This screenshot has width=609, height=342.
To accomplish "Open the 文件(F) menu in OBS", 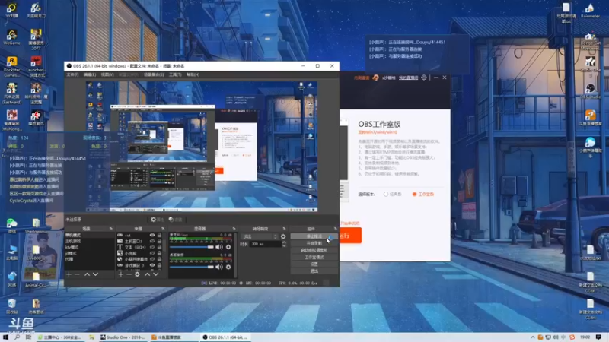I will click(x=72, y=74).
